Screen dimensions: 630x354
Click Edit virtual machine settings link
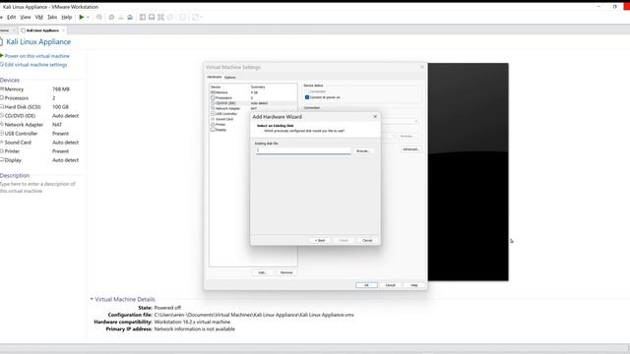(35, 65)
